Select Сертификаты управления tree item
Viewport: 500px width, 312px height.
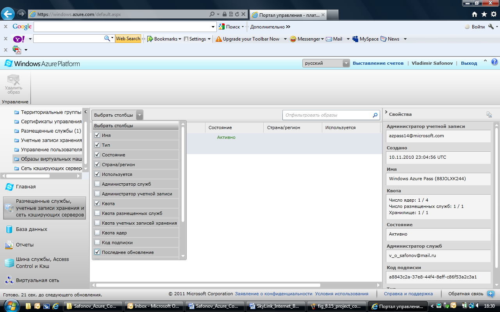click(51, 121)
